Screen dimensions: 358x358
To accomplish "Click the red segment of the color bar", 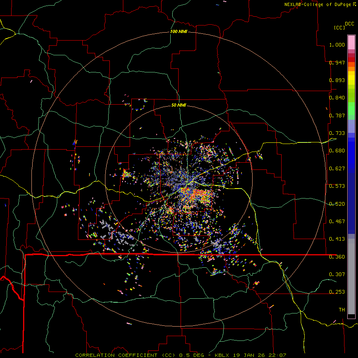I will click(351, 60).
